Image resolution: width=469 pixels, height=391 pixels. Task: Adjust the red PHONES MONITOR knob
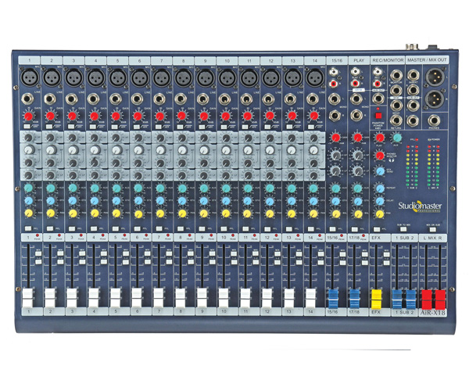pyautogui.click(x=380, y=156)
